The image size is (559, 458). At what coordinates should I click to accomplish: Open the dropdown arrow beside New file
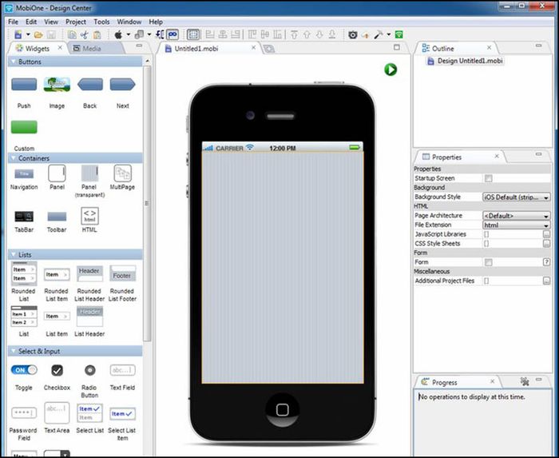coord(28,34)
